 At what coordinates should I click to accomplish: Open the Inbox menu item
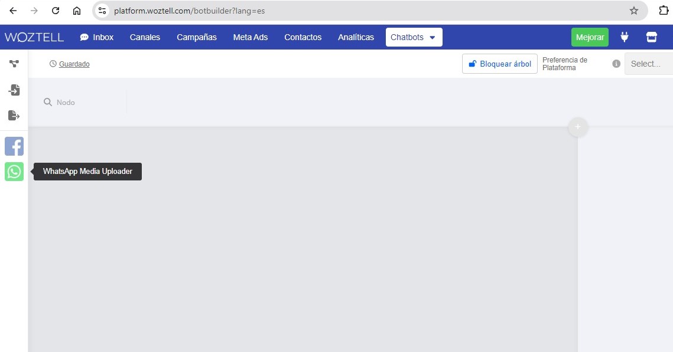tap(97, 37)
